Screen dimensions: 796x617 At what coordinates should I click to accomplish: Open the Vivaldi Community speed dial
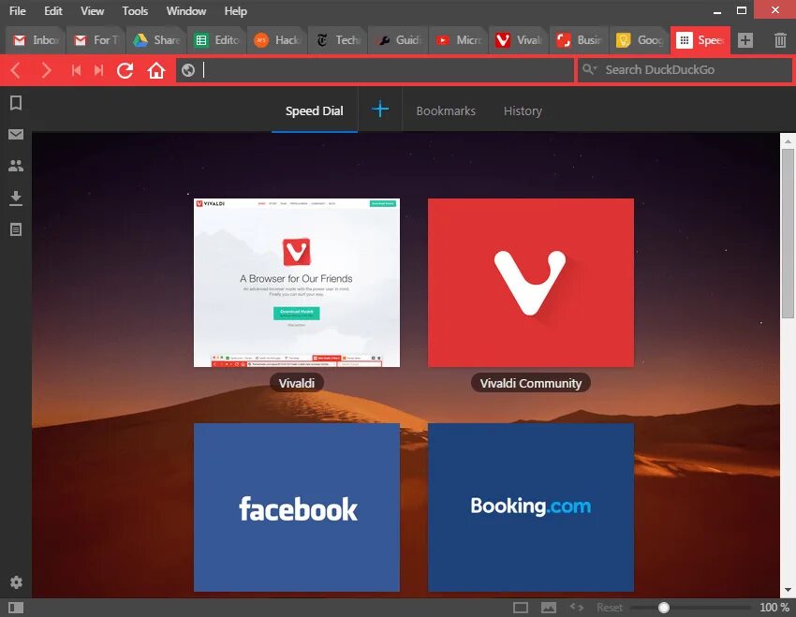coord(530,283)
